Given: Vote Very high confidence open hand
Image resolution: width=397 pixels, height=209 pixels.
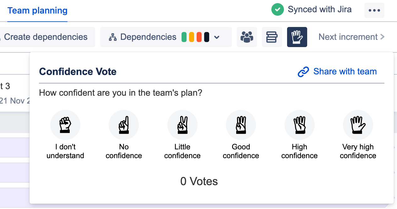Looking at the screenshot, I should click(x=358, y=125).
